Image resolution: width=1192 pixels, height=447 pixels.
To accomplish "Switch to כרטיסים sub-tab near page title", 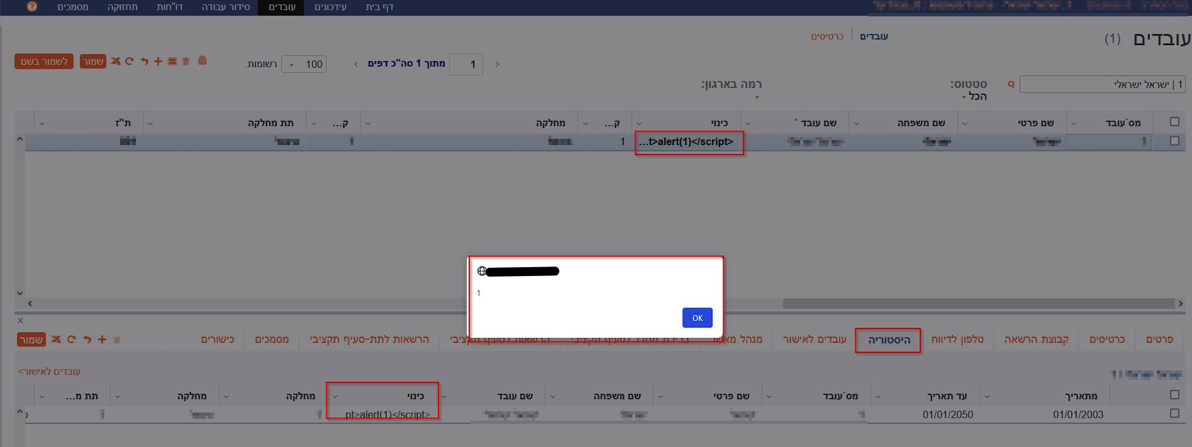I will (x=827, y=37).
